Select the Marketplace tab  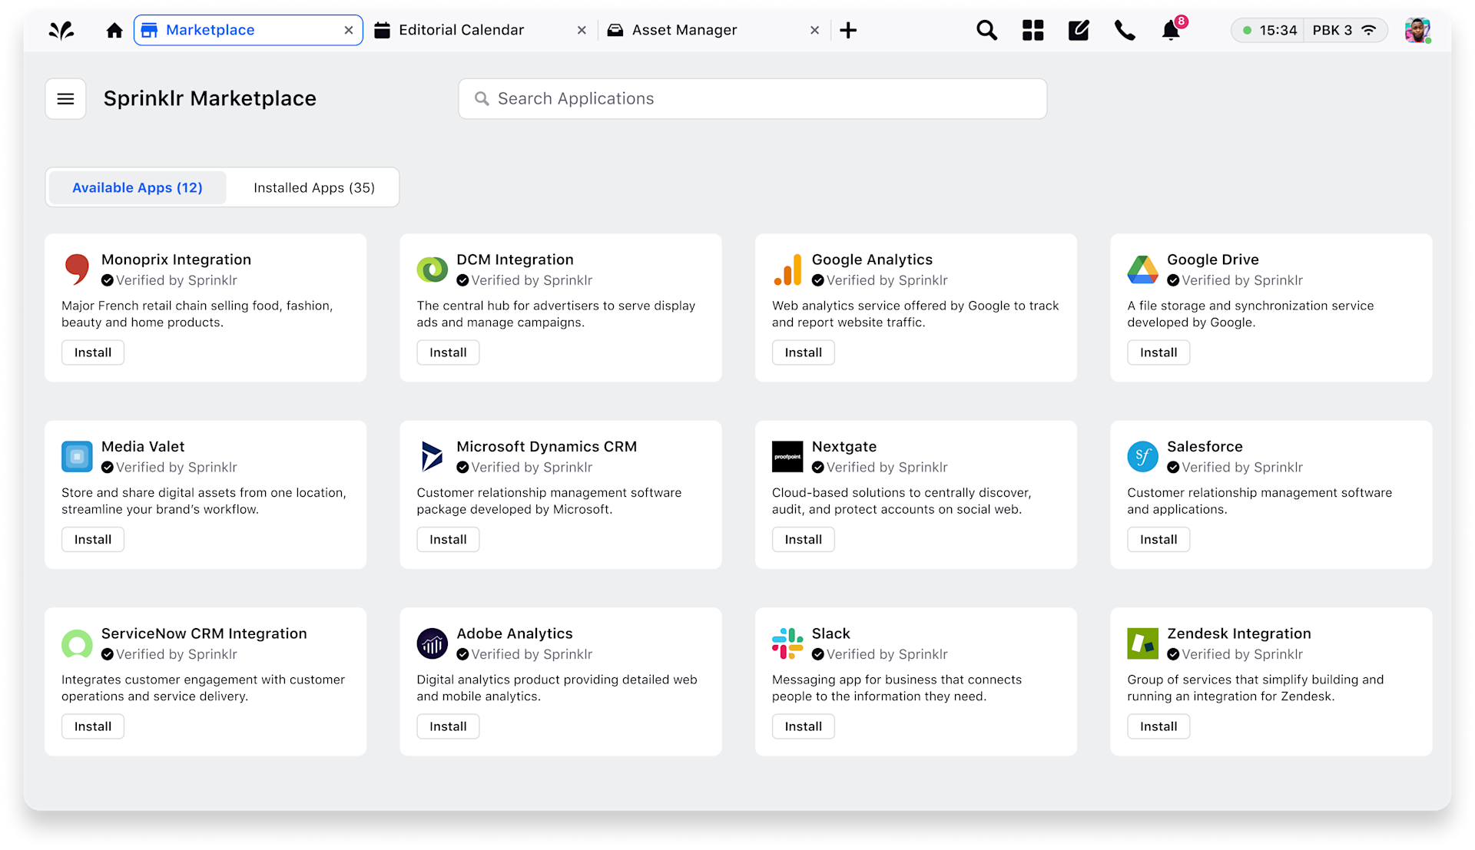(210, 30)
